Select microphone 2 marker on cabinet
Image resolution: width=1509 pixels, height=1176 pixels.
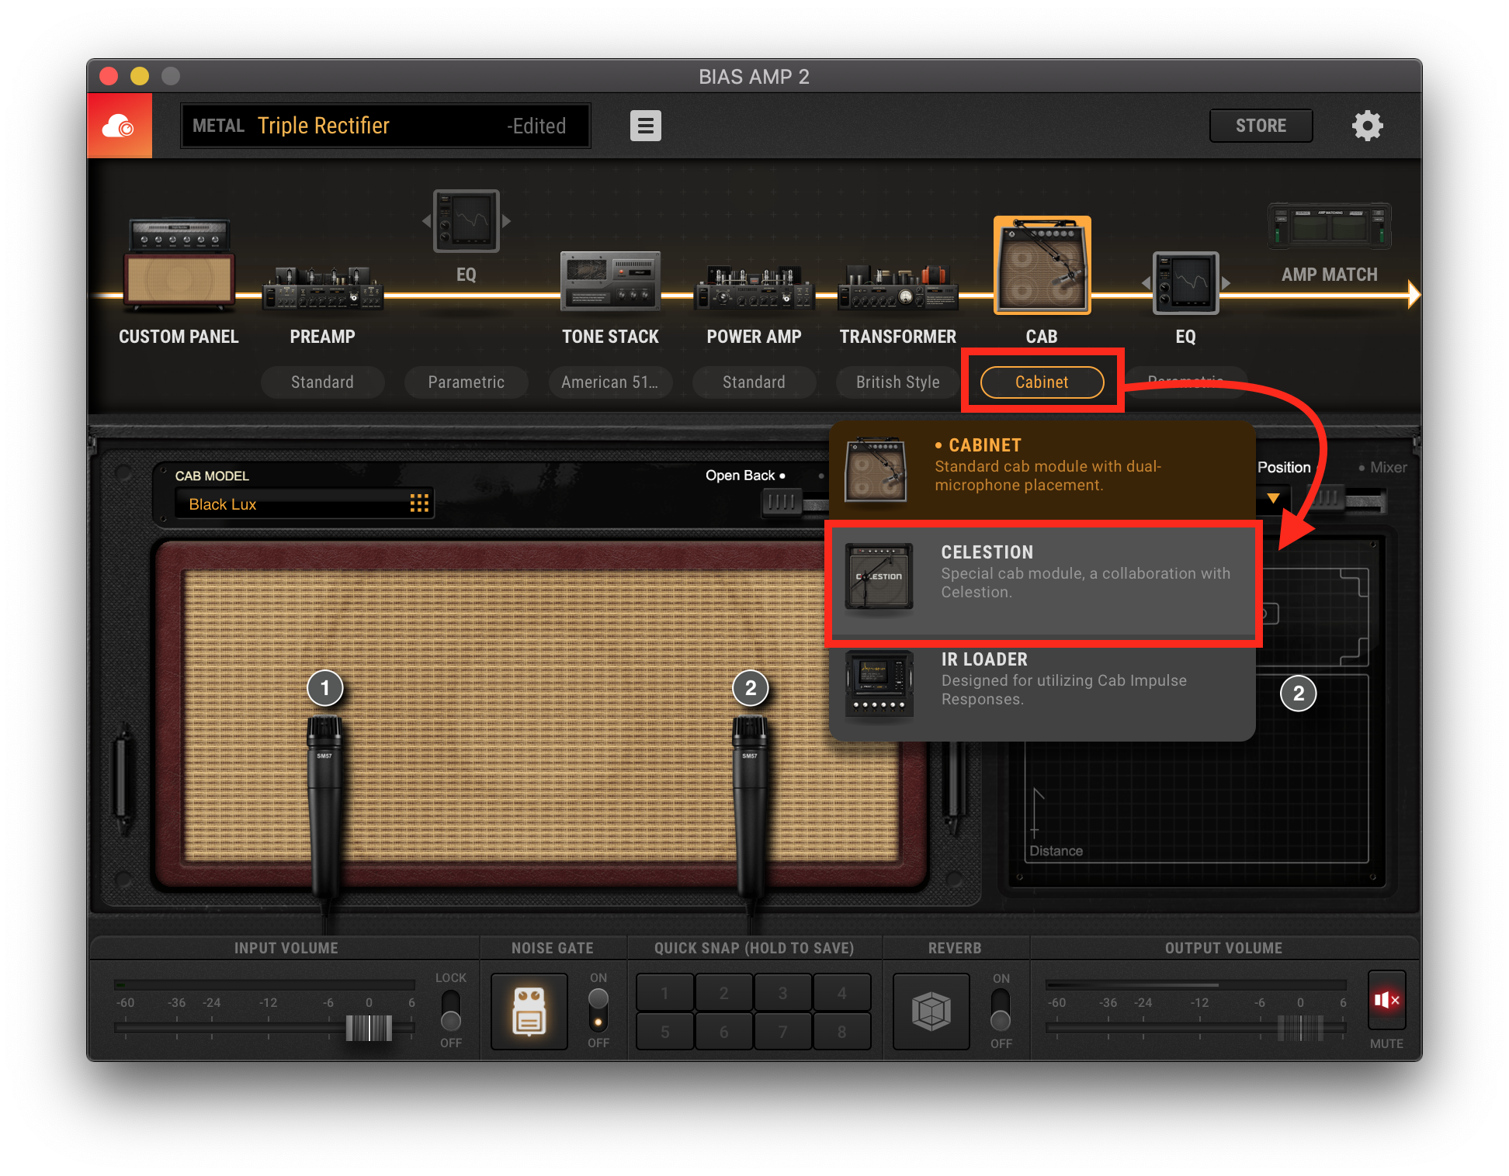point(751,688)
